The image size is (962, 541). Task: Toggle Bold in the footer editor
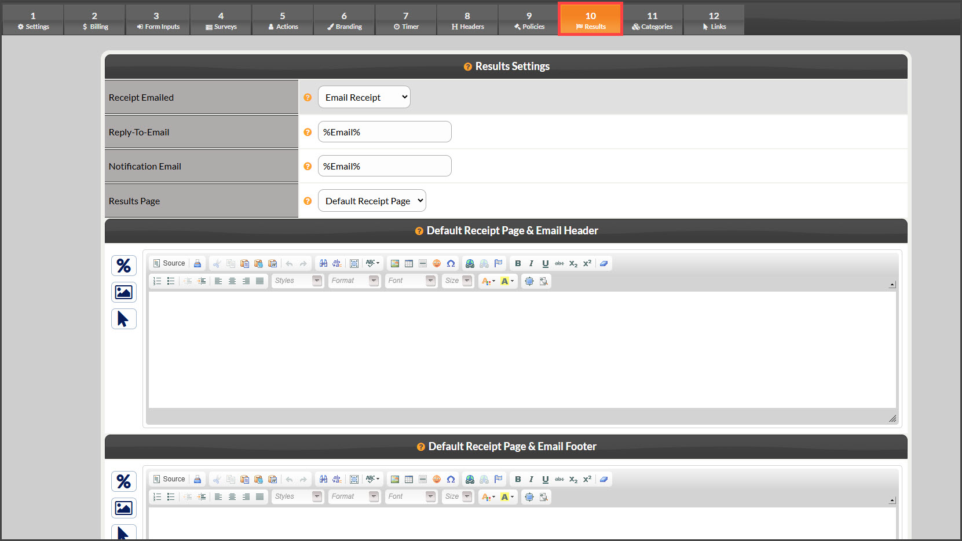tap(518, 479)
